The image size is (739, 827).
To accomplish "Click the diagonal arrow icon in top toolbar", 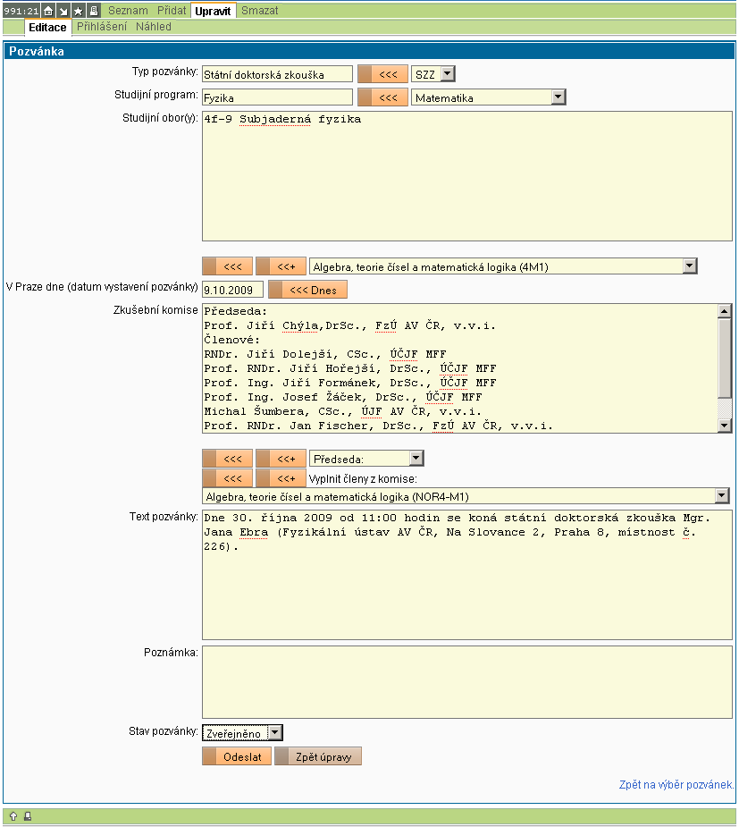I will tap(63, 11).
